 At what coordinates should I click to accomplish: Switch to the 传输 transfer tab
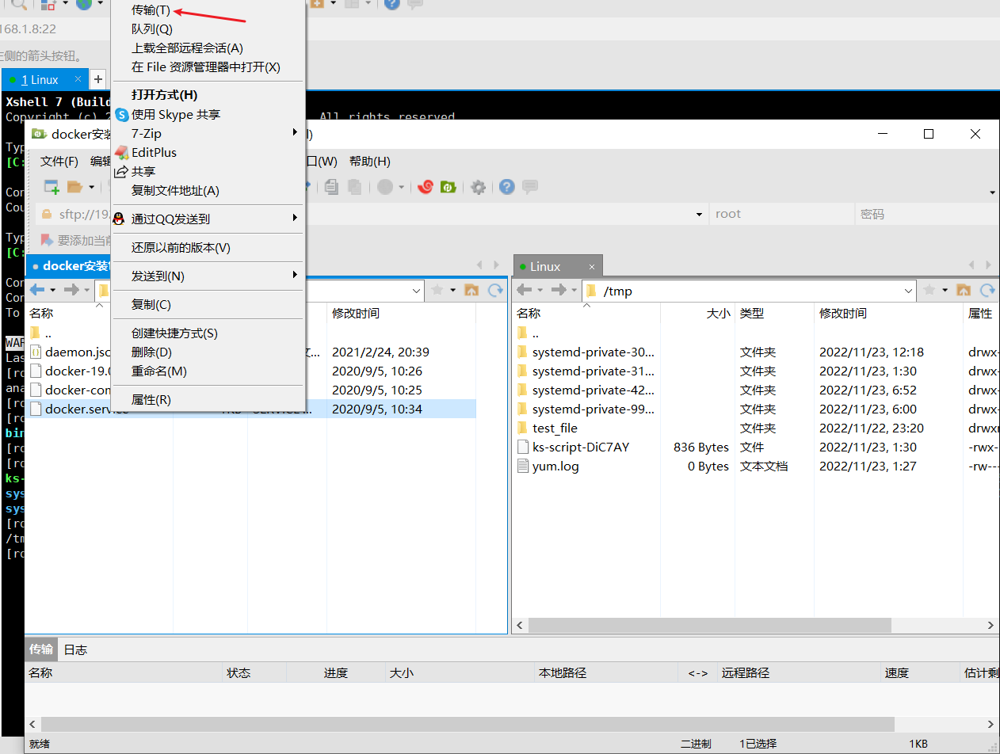[x=41, y=650]
